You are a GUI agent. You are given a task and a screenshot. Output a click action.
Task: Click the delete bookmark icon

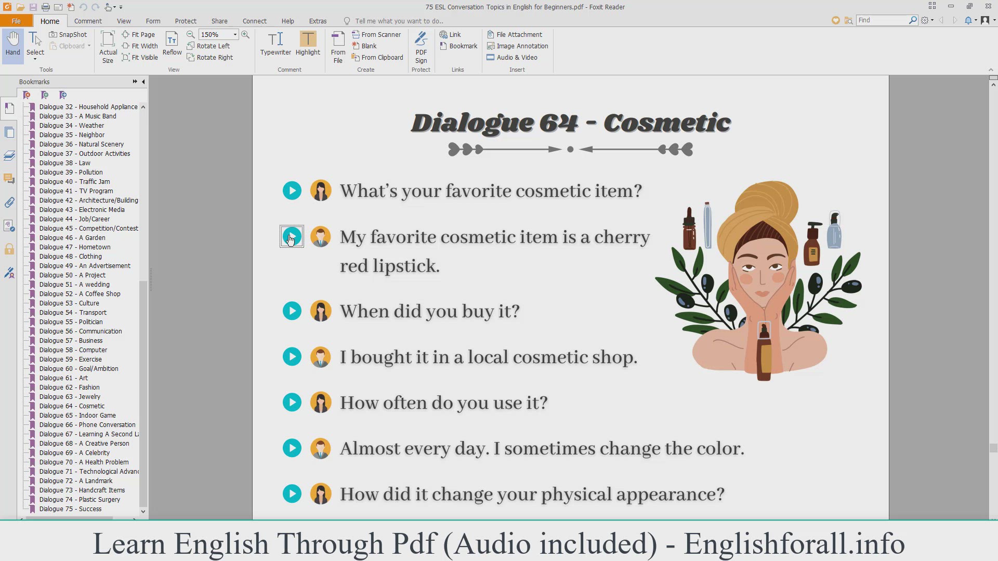(x=27, y=95)
